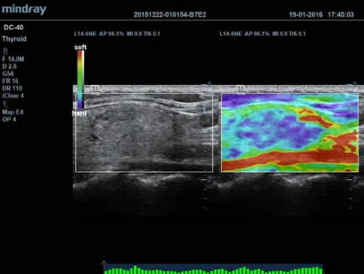Image resolution: width=364 pixels, height=274 pixels.
Task: Click the D 2.8 depth parameter
Action: coord(10,66)
